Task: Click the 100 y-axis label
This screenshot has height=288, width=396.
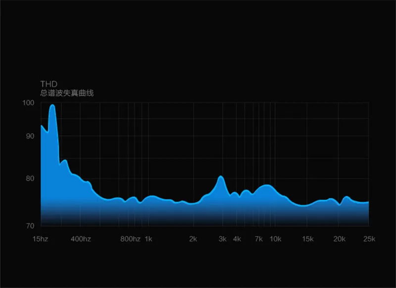Action: [28, 103]
